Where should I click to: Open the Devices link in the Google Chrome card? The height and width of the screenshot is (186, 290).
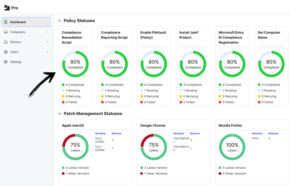point(195,133)
